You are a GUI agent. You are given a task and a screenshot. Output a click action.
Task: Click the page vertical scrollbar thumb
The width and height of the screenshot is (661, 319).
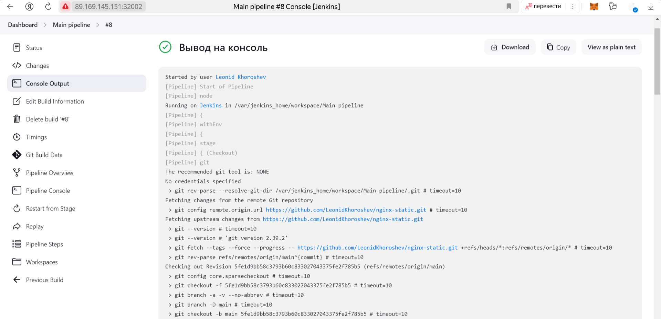tap(657, 61)
